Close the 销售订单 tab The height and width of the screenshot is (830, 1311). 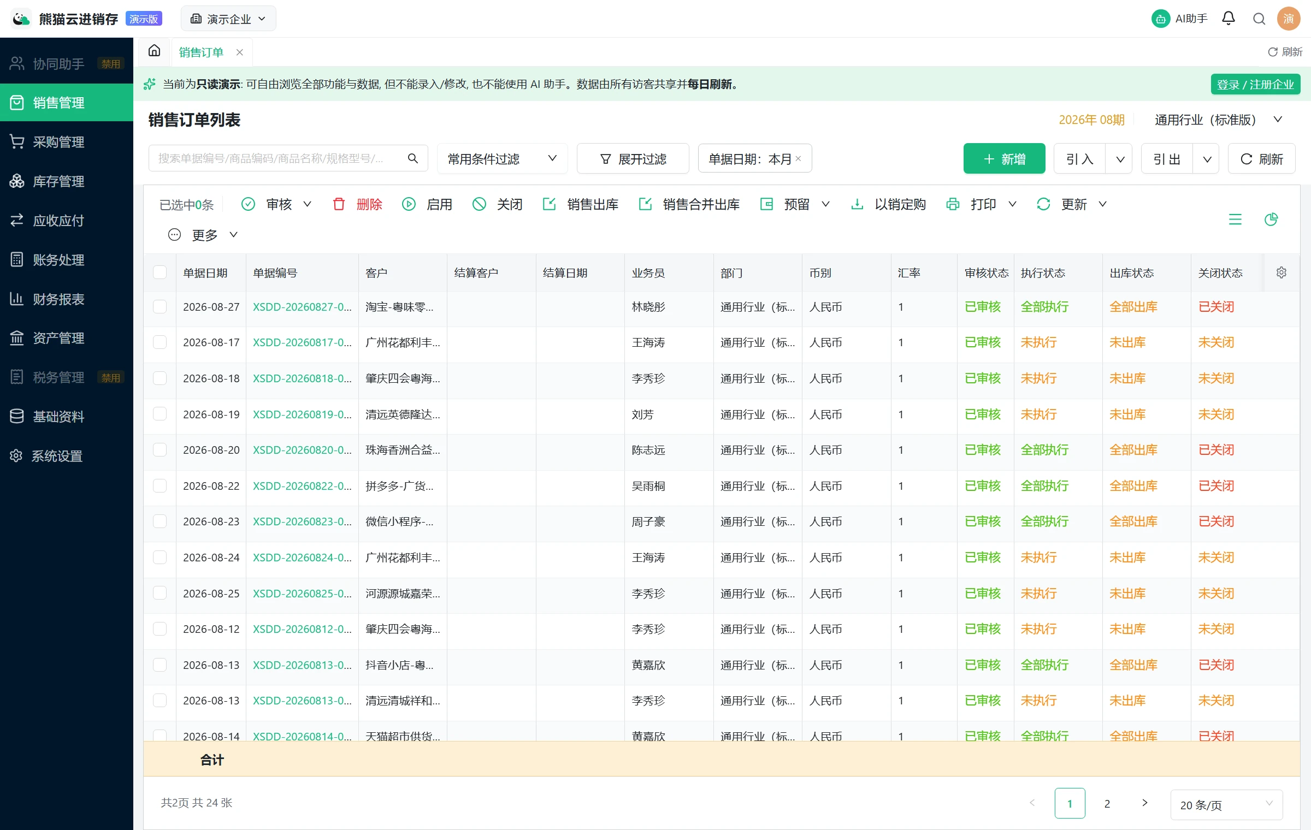pos(239,52)
